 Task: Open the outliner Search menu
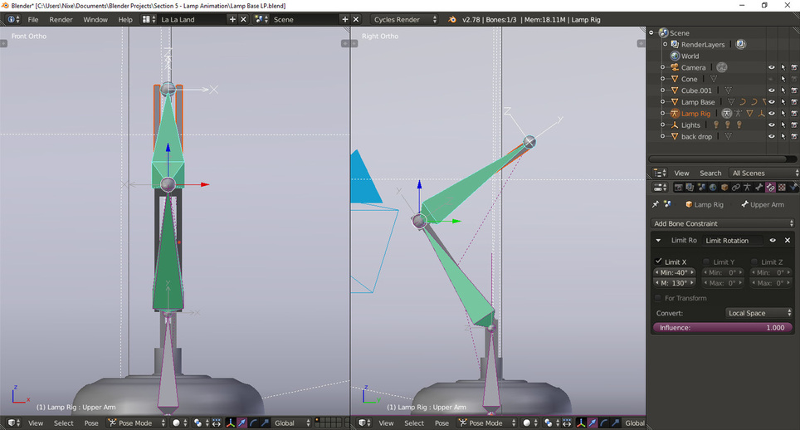710,173
